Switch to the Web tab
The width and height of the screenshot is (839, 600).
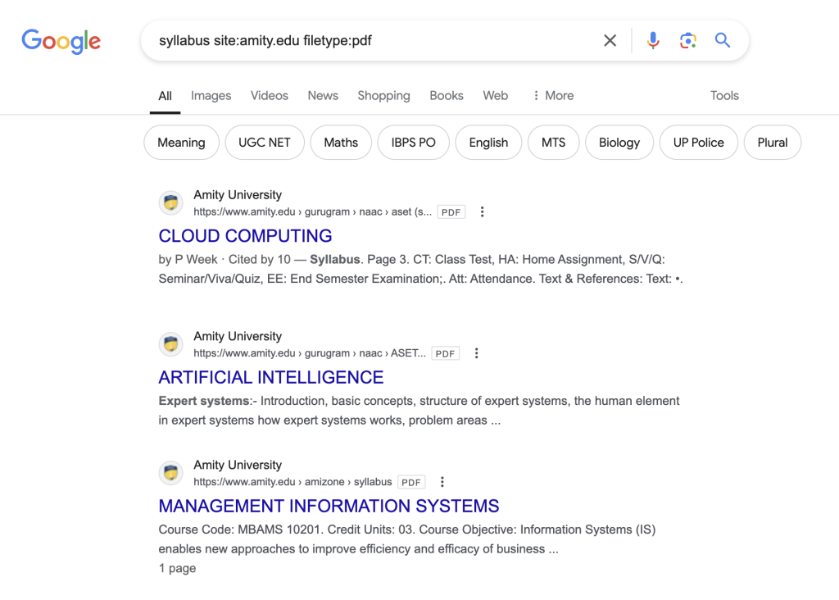(496, 96)
